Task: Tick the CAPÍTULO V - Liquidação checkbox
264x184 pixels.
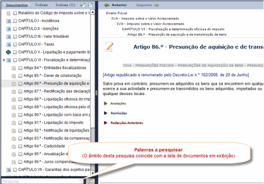Action: click(x=15, y=52)
